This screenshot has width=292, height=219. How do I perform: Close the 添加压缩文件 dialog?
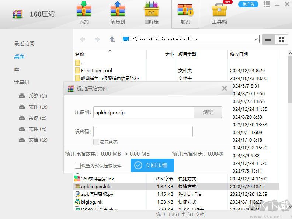click(225, 88)
